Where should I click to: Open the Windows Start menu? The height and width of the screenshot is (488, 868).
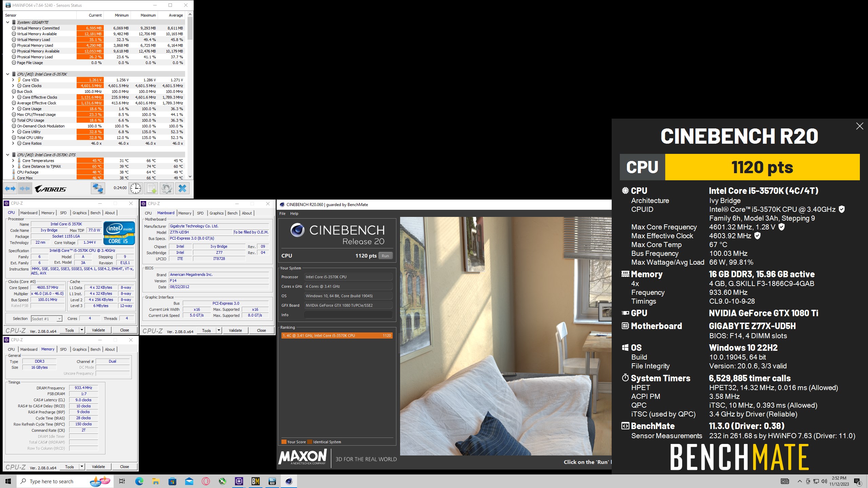click(x=8, y=481)
